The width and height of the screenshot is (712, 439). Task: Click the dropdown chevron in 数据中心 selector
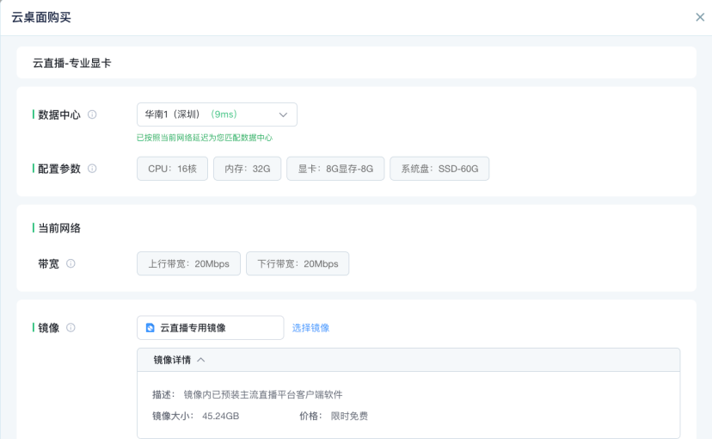click(x=283, y=114)
